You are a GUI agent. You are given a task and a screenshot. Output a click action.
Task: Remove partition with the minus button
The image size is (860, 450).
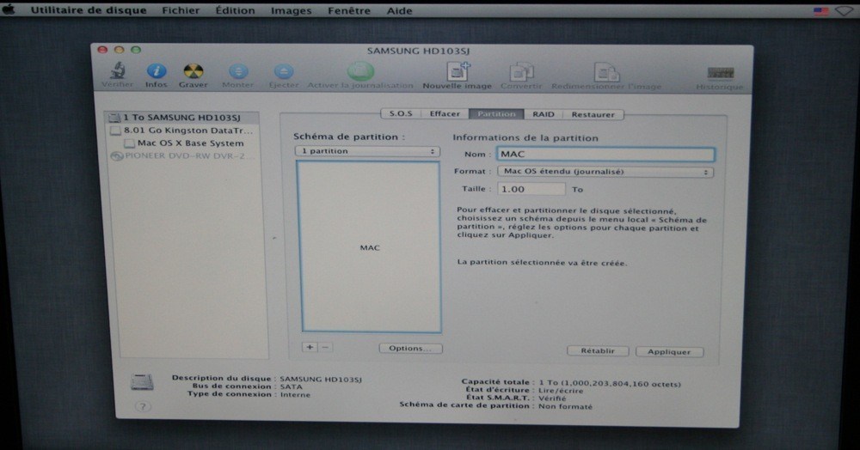point(325,347)
